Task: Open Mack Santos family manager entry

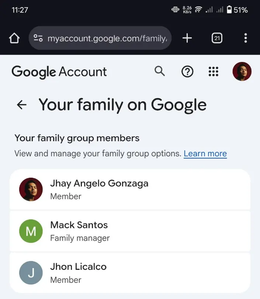Action: coord(130,231)
